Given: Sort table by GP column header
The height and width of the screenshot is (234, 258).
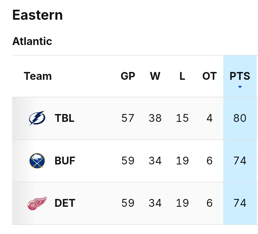Looking at the screenshot, I should point(128,76).
